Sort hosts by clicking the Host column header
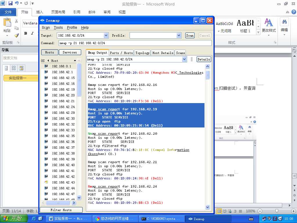Image resolution: width=297 pixels, height=223 pixels. click(x=64, y=61)
